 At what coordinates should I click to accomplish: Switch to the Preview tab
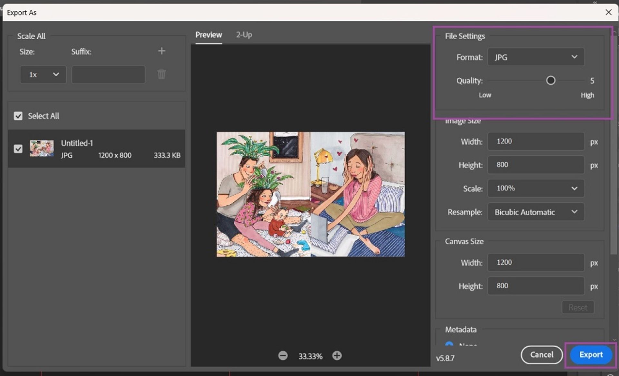click(x=209, y=35)
